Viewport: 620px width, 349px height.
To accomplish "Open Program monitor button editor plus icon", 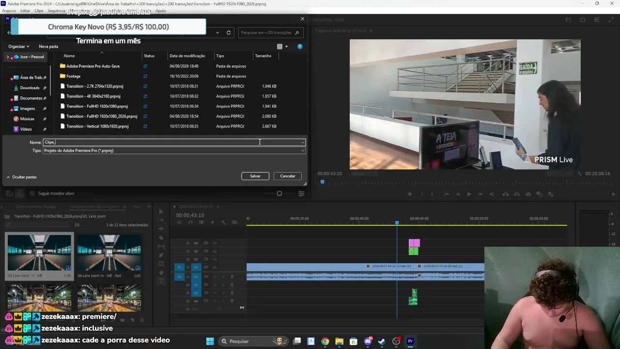I will click(x=613, y=194).
